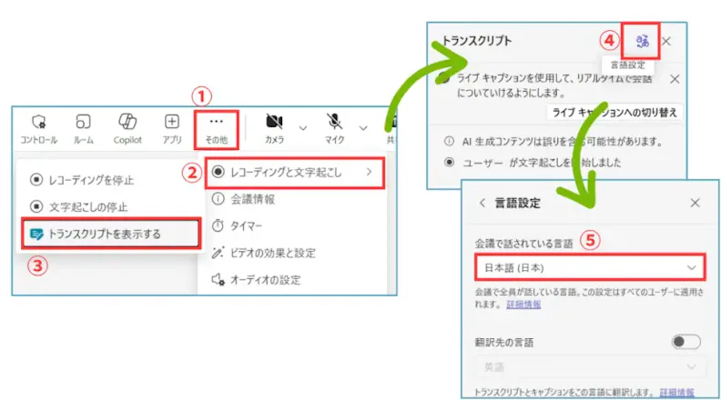The width and height of the screenshot is (721, 400).
Task: Click the speaker gear icon beside オーディオの設定
Action: [218, 279]
